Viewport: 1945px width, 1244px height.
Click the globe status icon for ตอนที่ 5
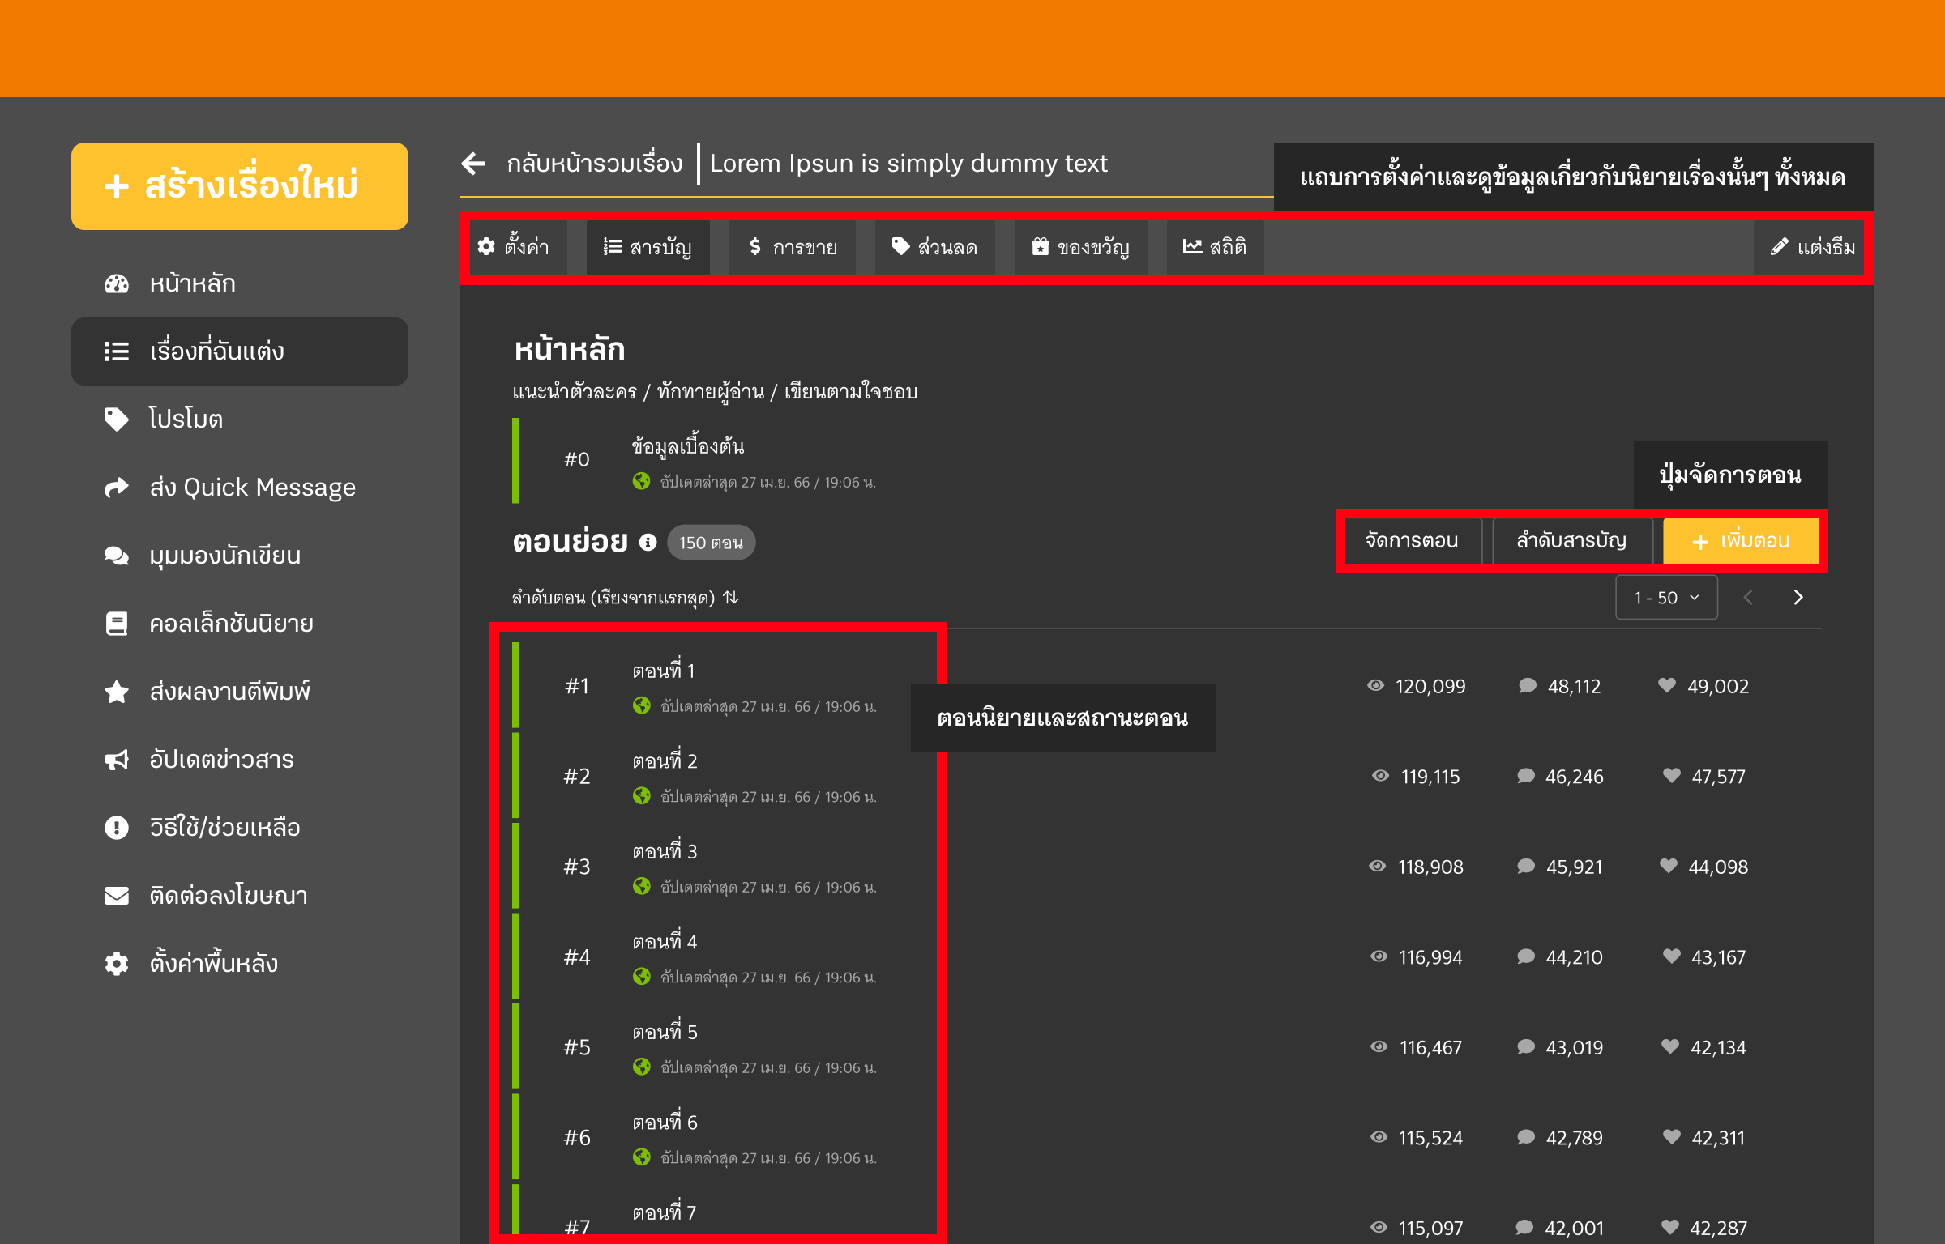[x=641, y=1067]
